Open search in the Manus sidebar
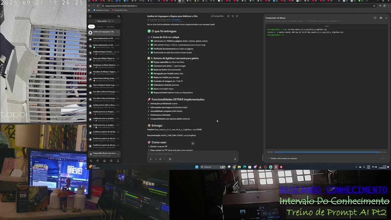Screen dimensions: 391x220 pyautogui.click(x=119, y=16)
